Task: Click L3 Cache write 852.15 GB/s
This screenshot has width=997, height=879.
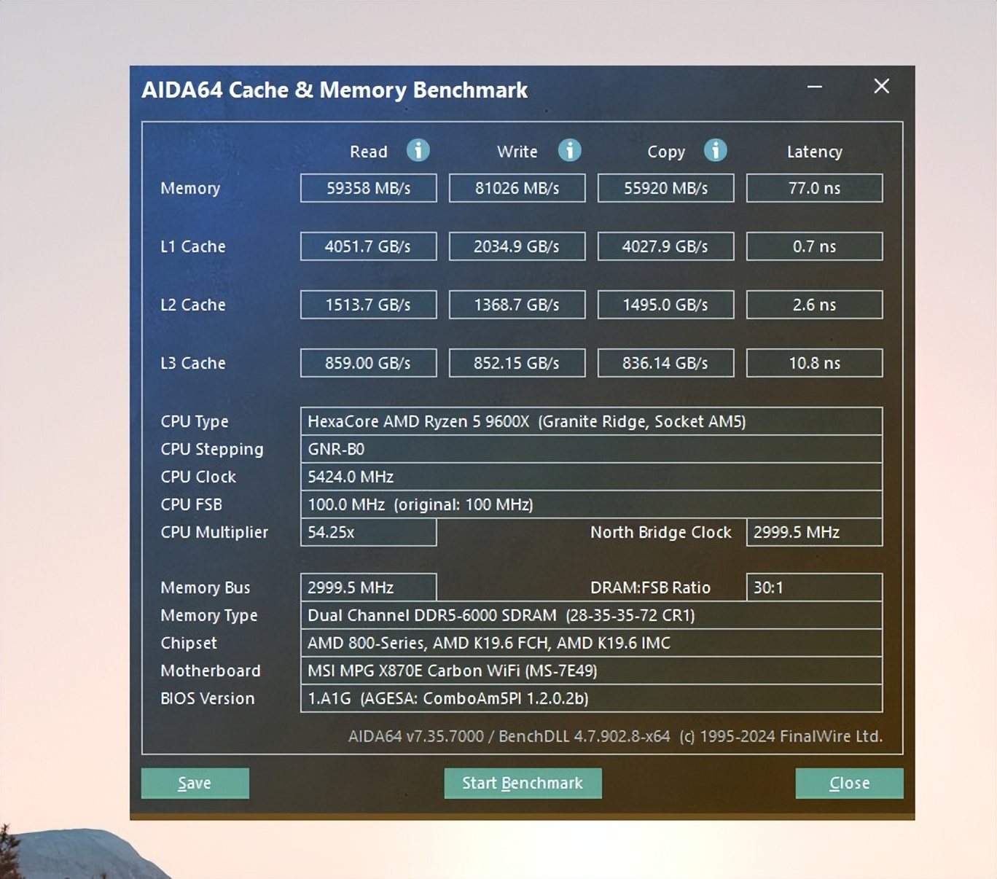Action: click(x=517, y=363)
